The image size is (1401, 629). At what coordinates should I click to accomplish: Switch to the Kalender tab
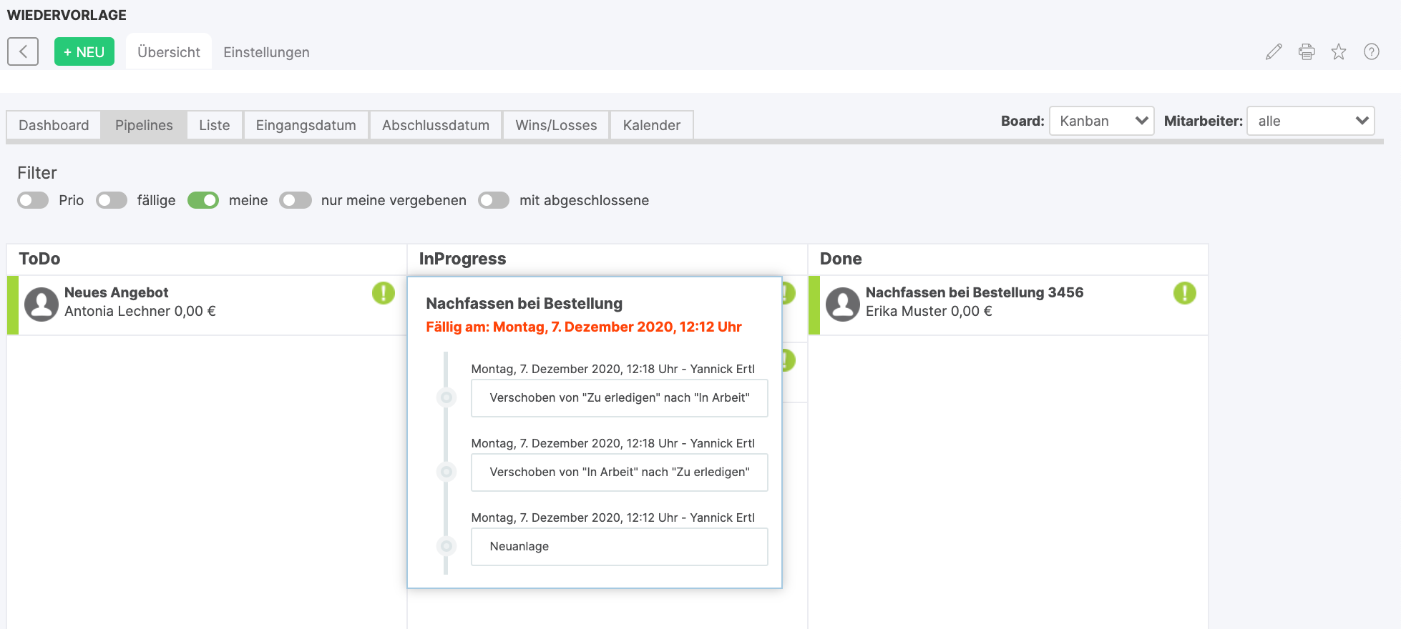651,125
